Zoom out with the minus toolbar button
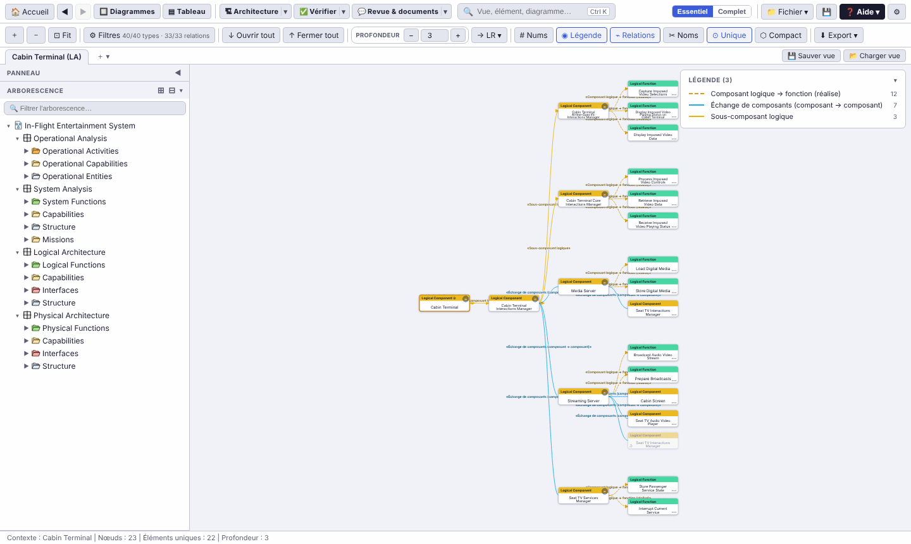 pos(35,35)
